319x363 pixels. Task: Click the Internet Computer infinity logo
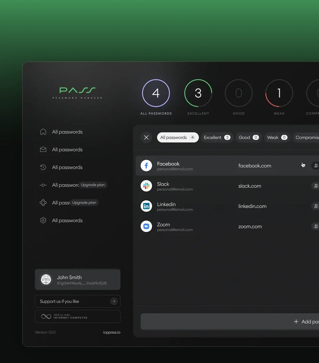tap(46, 317)
